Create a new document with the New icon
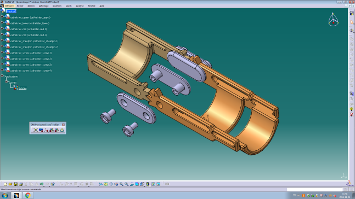 click(5, 184)
